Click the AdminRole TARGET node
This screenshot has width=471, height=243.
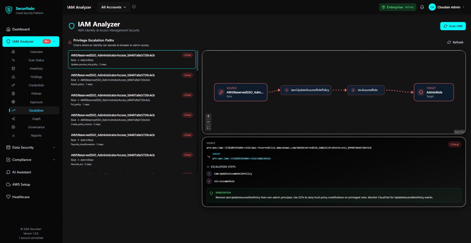(x=434, y=92)
